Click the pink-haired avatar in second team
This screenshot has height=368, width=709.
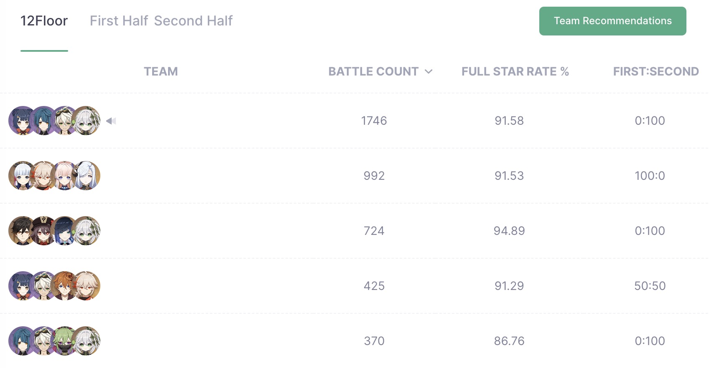pyautogui.click(x=64, y=176)
